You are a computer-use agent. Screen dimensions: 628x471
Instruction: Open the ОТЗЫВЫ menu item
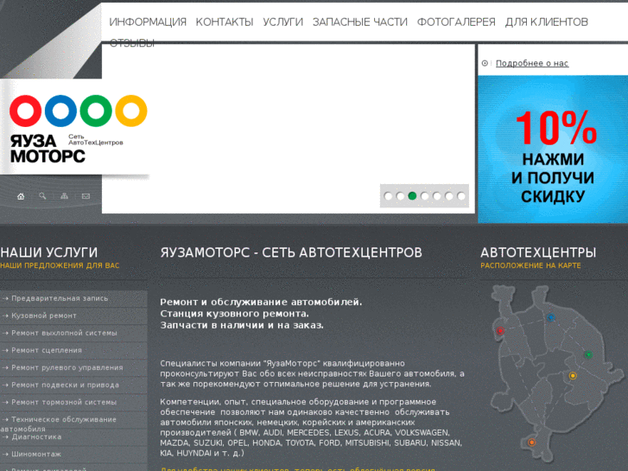(132, 43)
